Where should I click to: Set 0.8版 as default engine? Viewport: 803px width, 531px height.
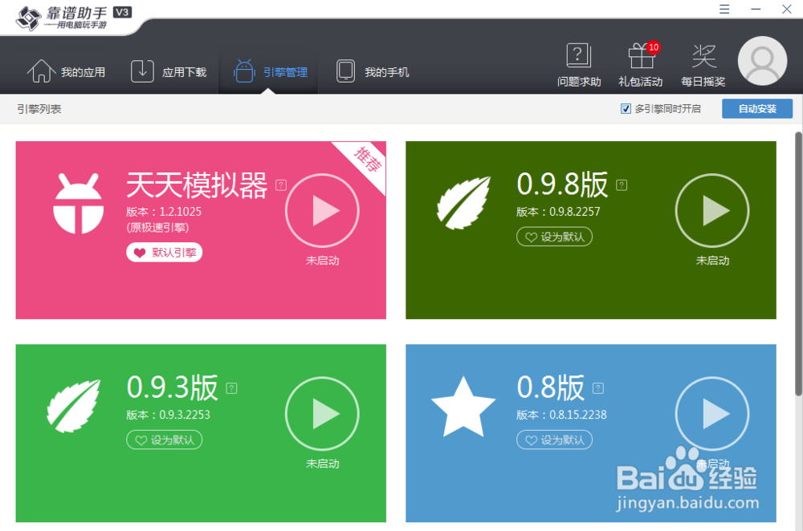[x=555, y=440]
